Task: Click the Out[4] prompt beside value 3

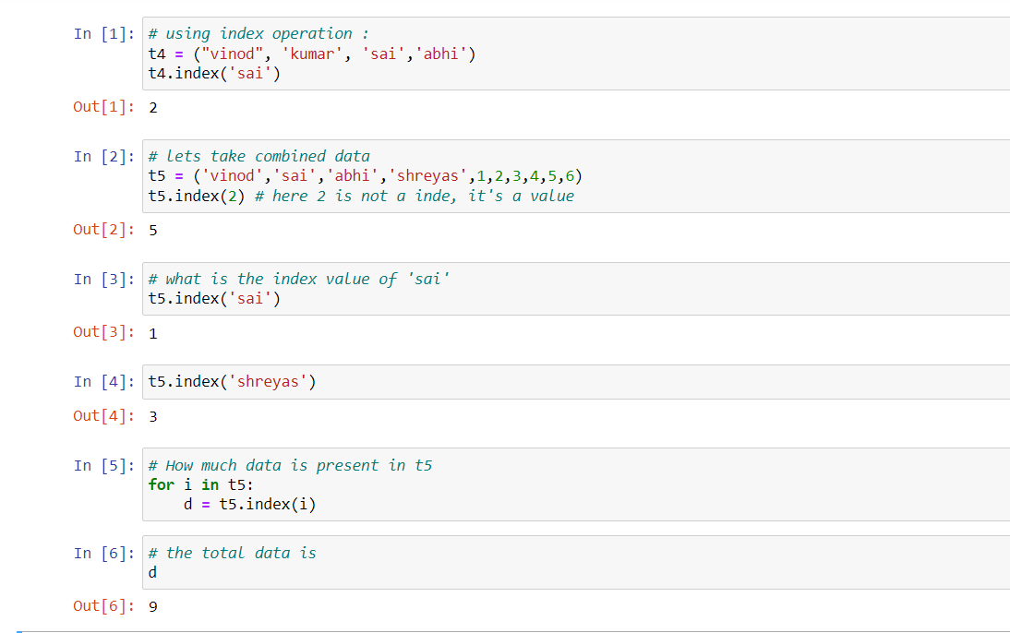Action: pos(103,416)
